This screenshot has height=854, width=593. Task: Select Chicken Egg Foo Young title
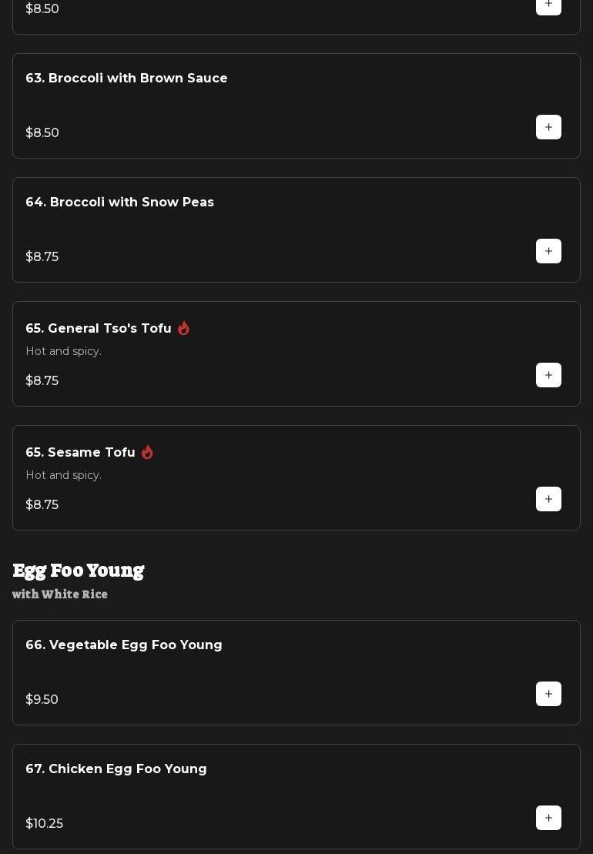pyautogui.click(x=116, y=769)
